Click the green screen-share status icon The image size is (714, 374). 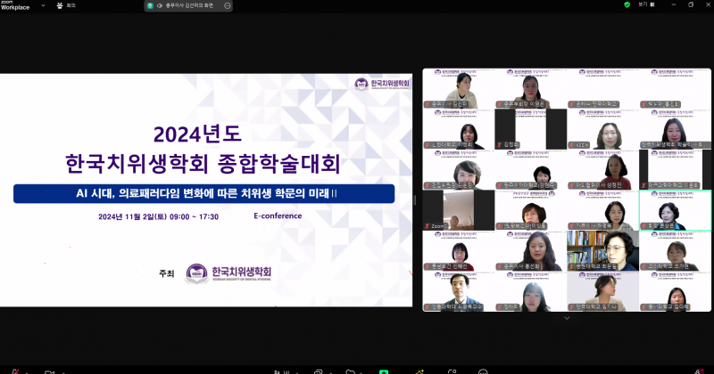150,5
